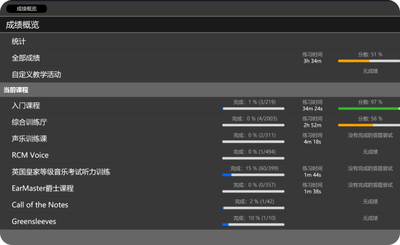Screen dimensions: 400x245
Task: Open Call of the Notes course
Action: coord(40,205)
